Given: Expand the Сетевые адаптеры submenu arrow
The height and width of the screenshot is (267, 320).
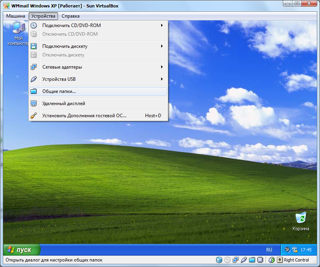Looking at the screenshot, I should tap(162, 67).
